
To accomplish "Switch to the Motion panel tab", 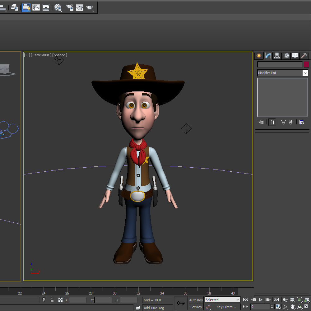I will coord(286,56).
